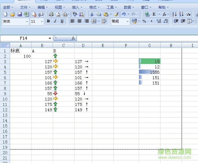Toggle italic formatting

point(55,21)
